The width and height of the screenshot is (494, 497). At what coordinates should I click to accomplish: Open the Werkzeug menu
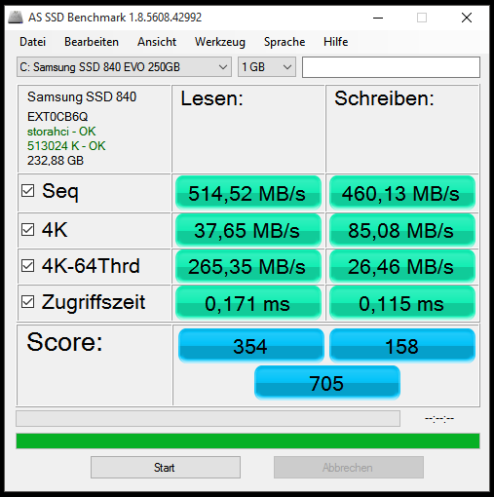pos(220,42)
